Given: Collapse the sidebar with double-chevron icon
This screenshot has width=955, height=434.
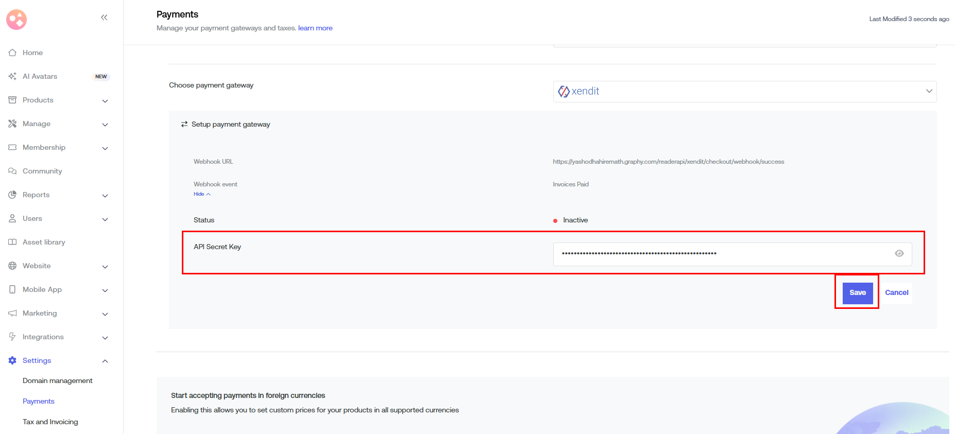Looking at the screenshot, I should pyautogui.click(x=104, y=18).
